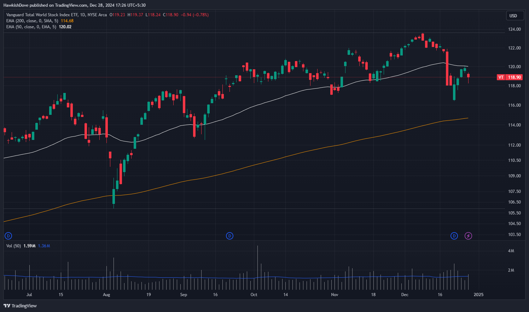Click the 122.00 price axis label
Screen dimensions: 529x312
click(x=514, y=48)
